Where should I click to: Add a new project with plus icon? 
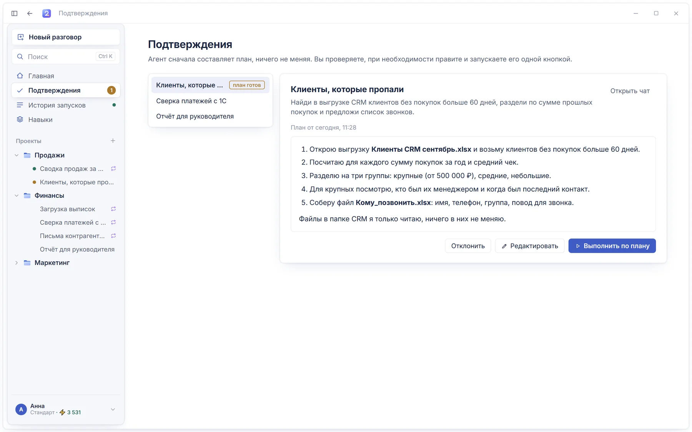113,141
